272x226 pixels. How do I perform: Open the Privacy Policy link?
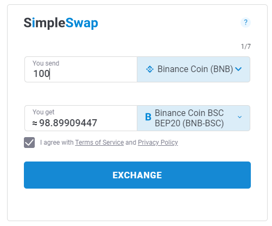click(158, 143)
